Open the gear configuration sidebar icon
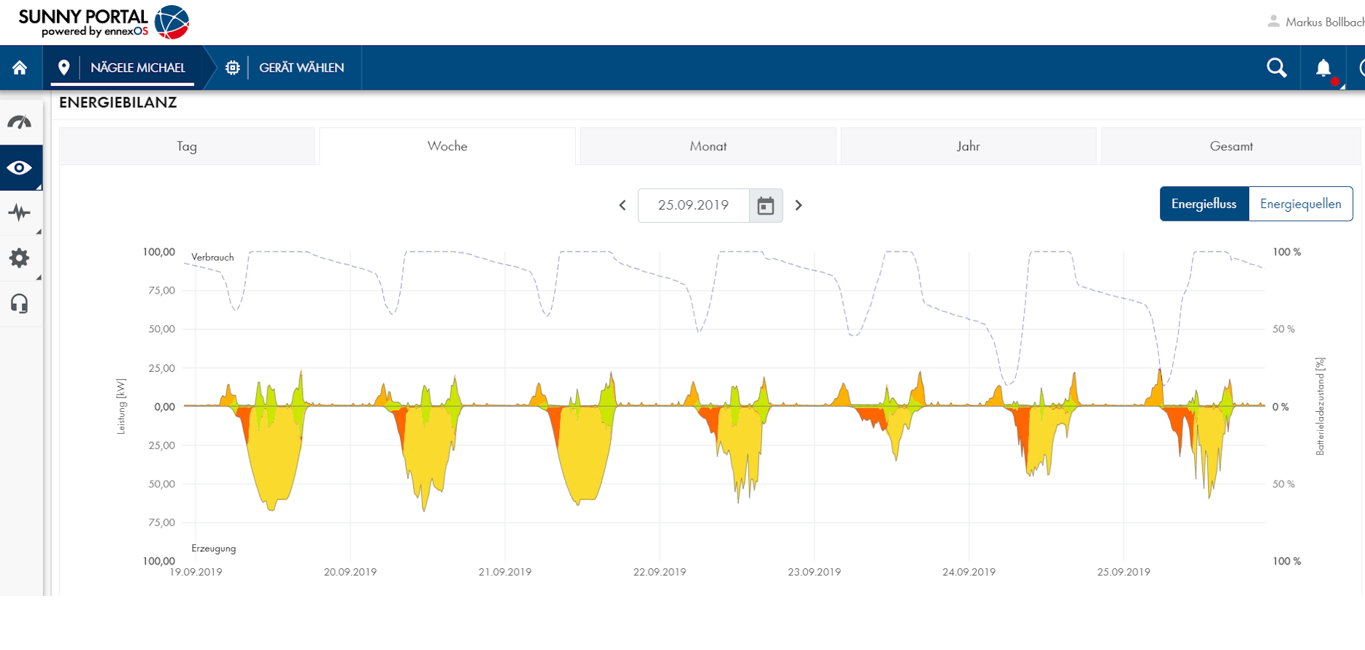Viewport: 1365px width, 650px height. coord(20,258)
